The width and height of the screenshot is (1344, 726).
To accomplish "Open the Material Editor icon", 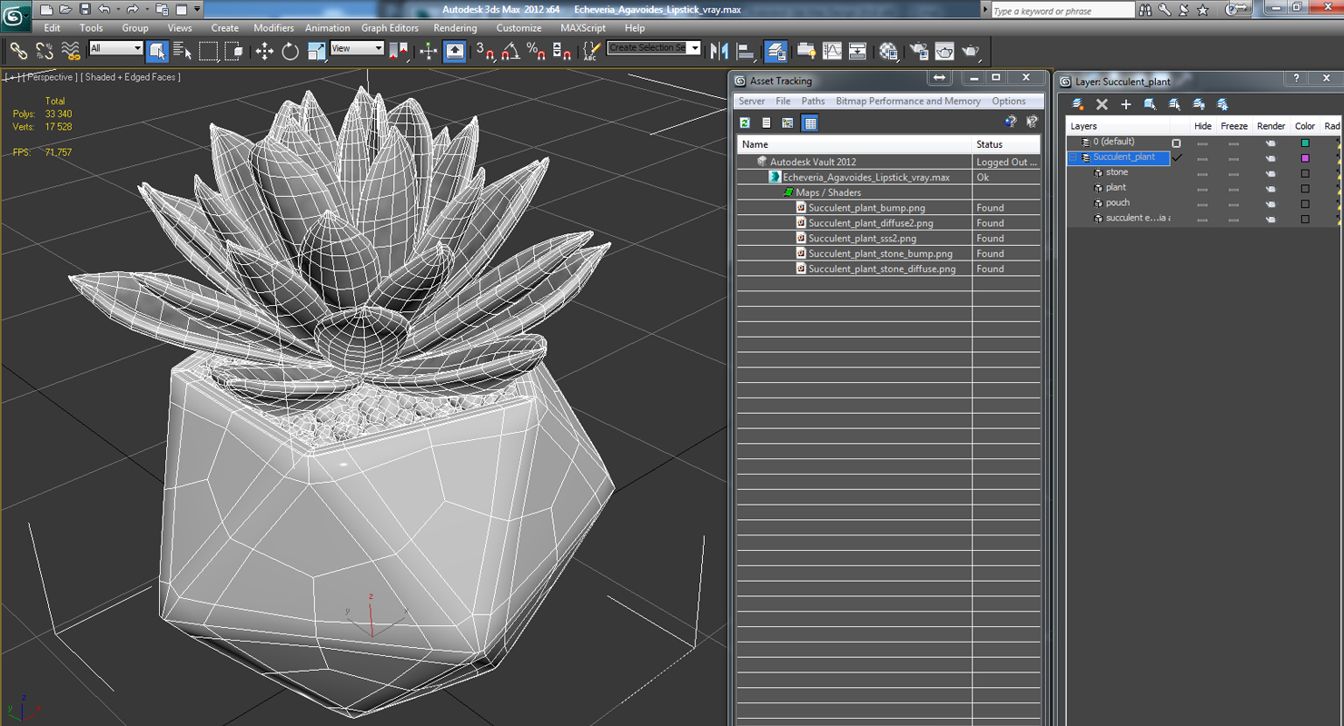I will [888, 51].
